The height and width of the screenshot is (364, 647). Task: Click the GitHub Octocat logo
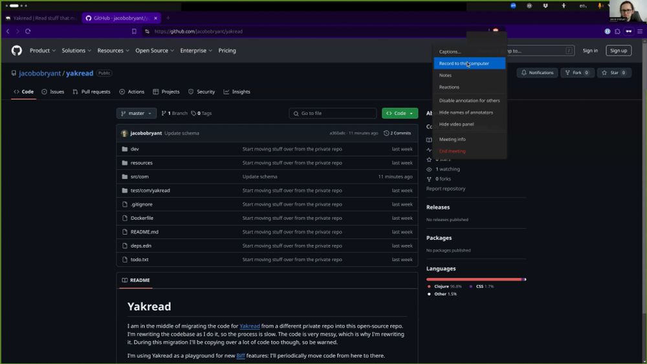click(17, 50)
